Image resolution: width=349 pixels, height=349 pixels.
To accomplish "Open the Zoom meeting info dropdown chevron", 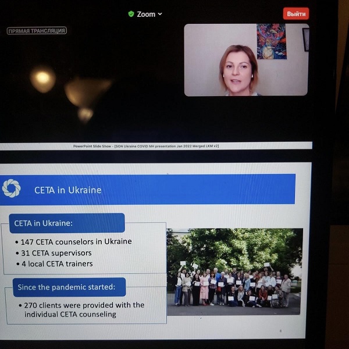I will [160, 14].
